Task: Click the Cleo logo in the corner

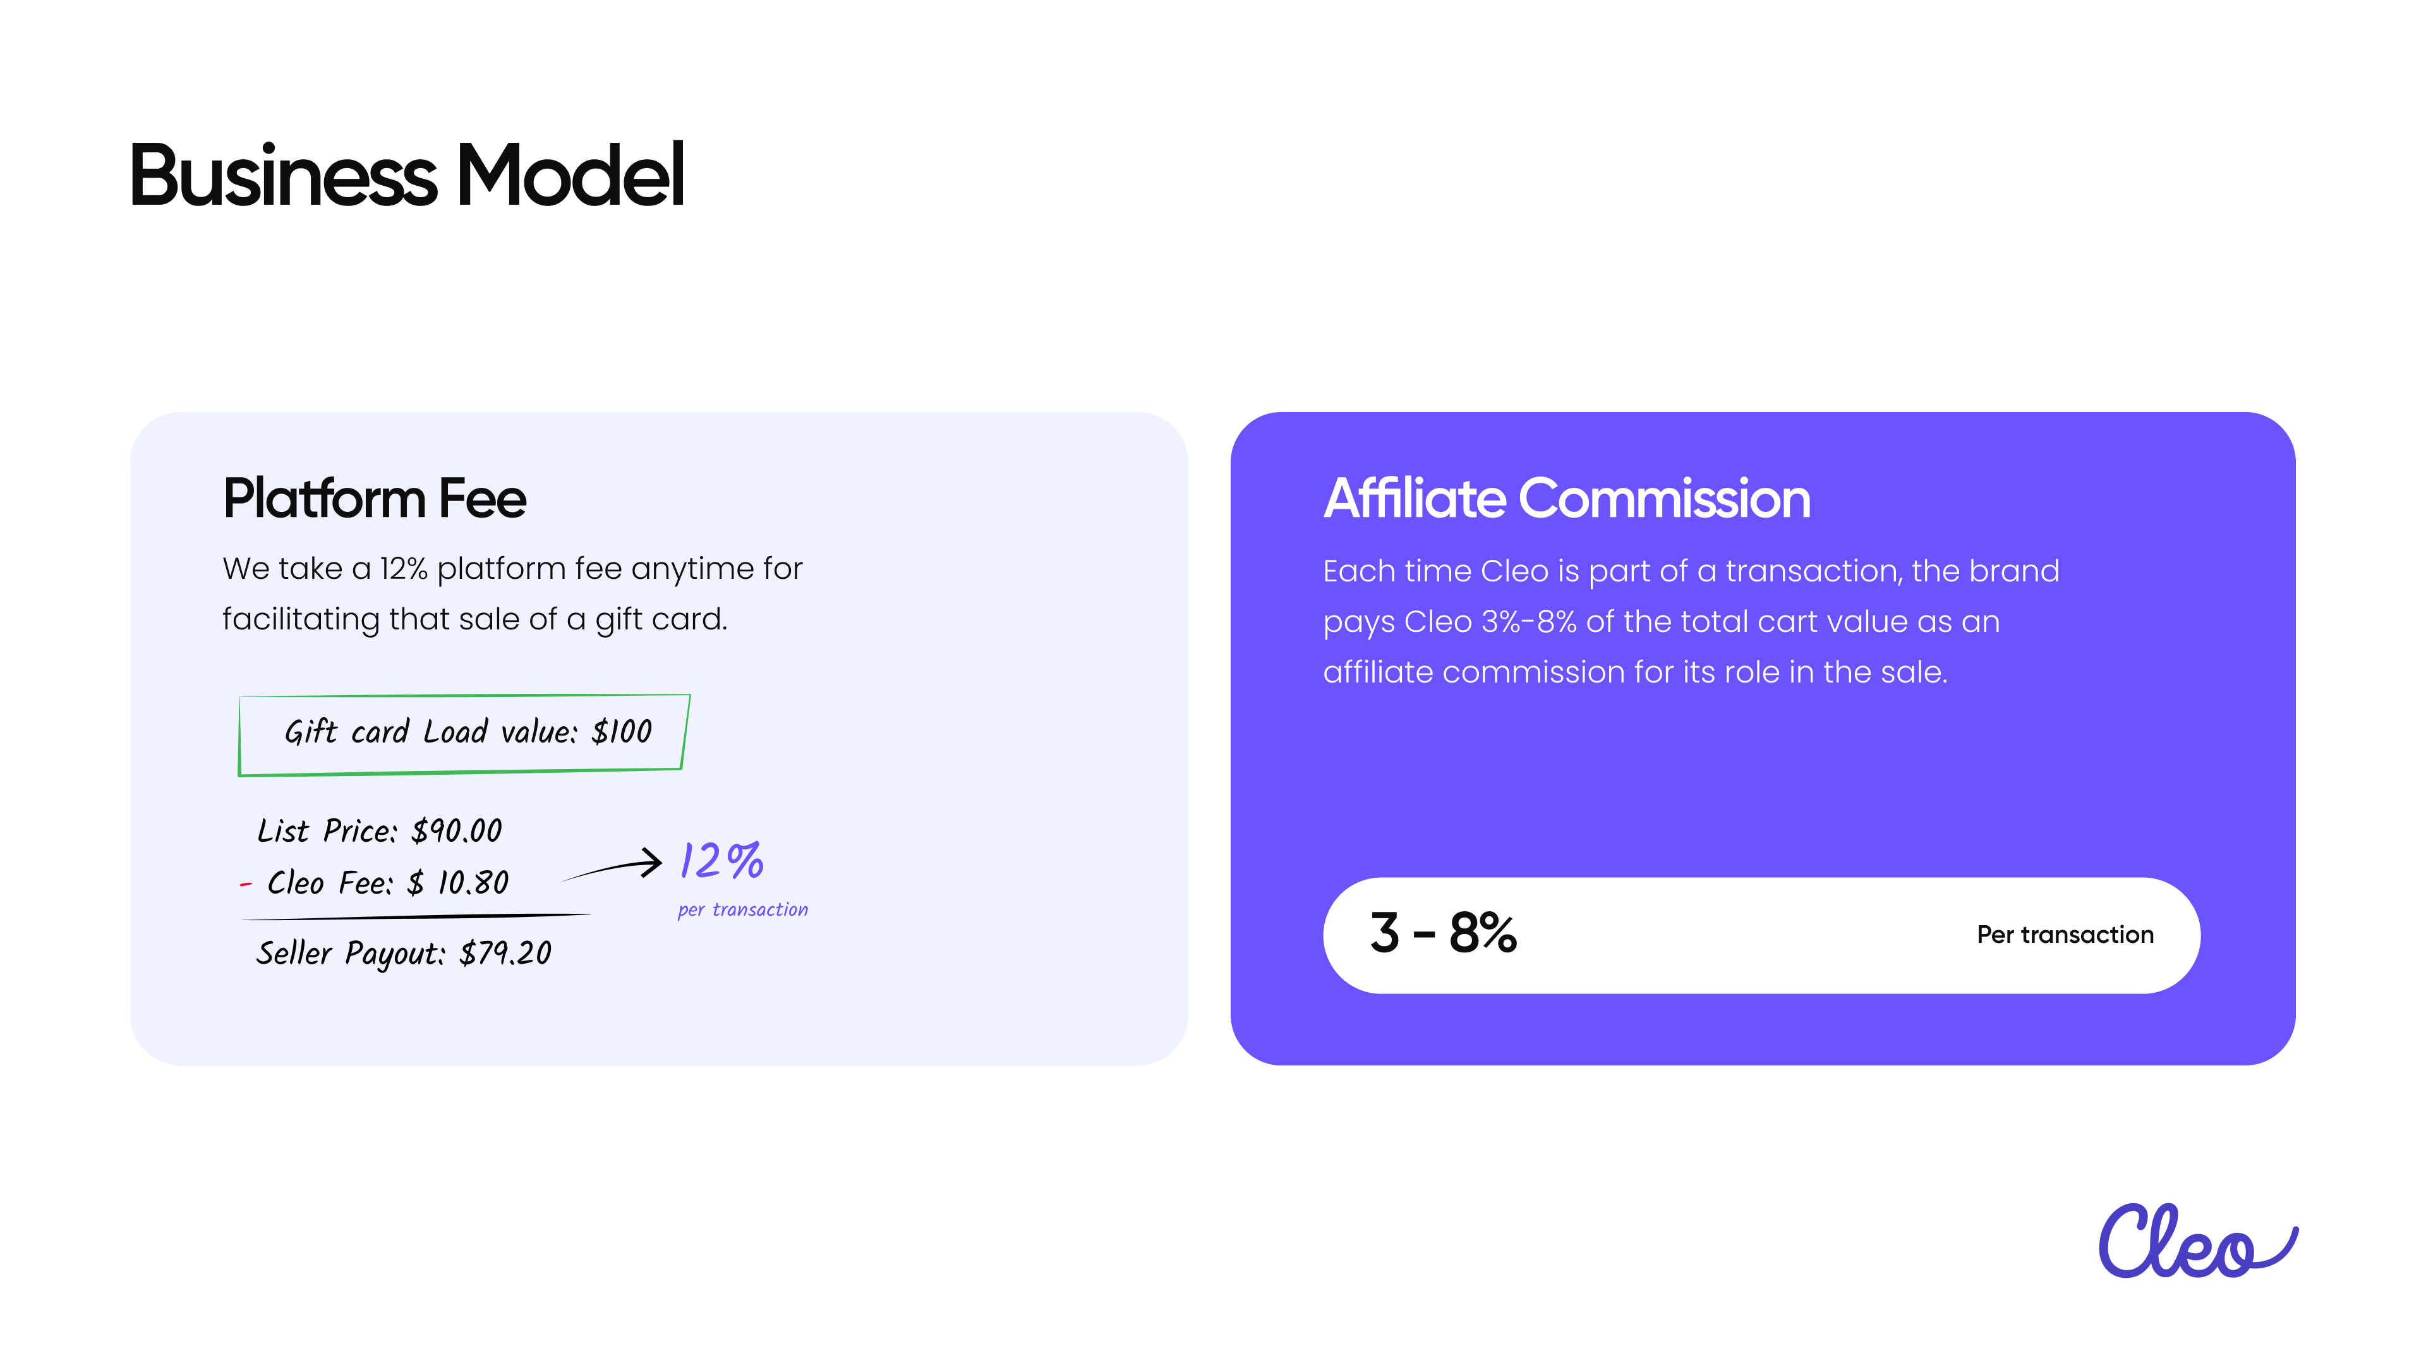Action: [x=2196, y=1242]
